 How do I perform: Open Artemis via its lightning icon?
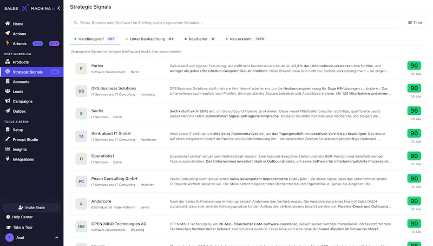click(x=8, y=43)
